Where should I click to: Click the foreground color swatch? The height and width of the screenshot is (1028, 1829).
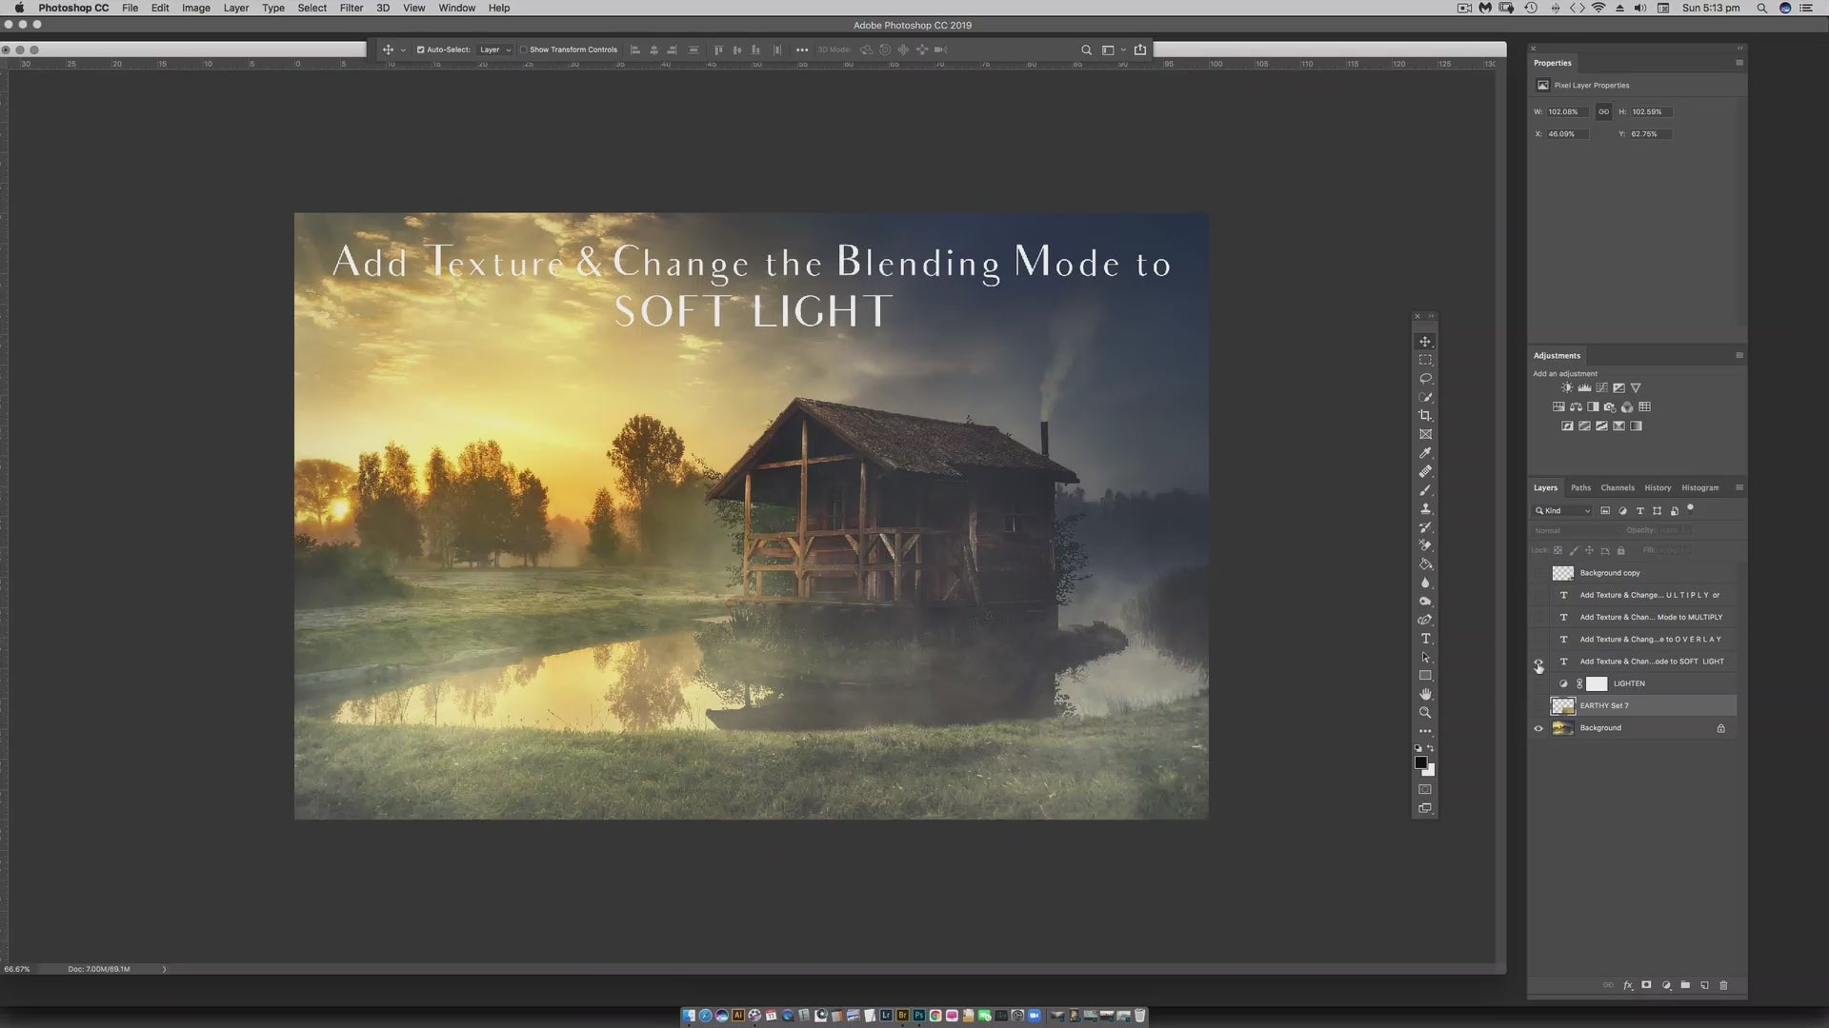(1420, 762)
